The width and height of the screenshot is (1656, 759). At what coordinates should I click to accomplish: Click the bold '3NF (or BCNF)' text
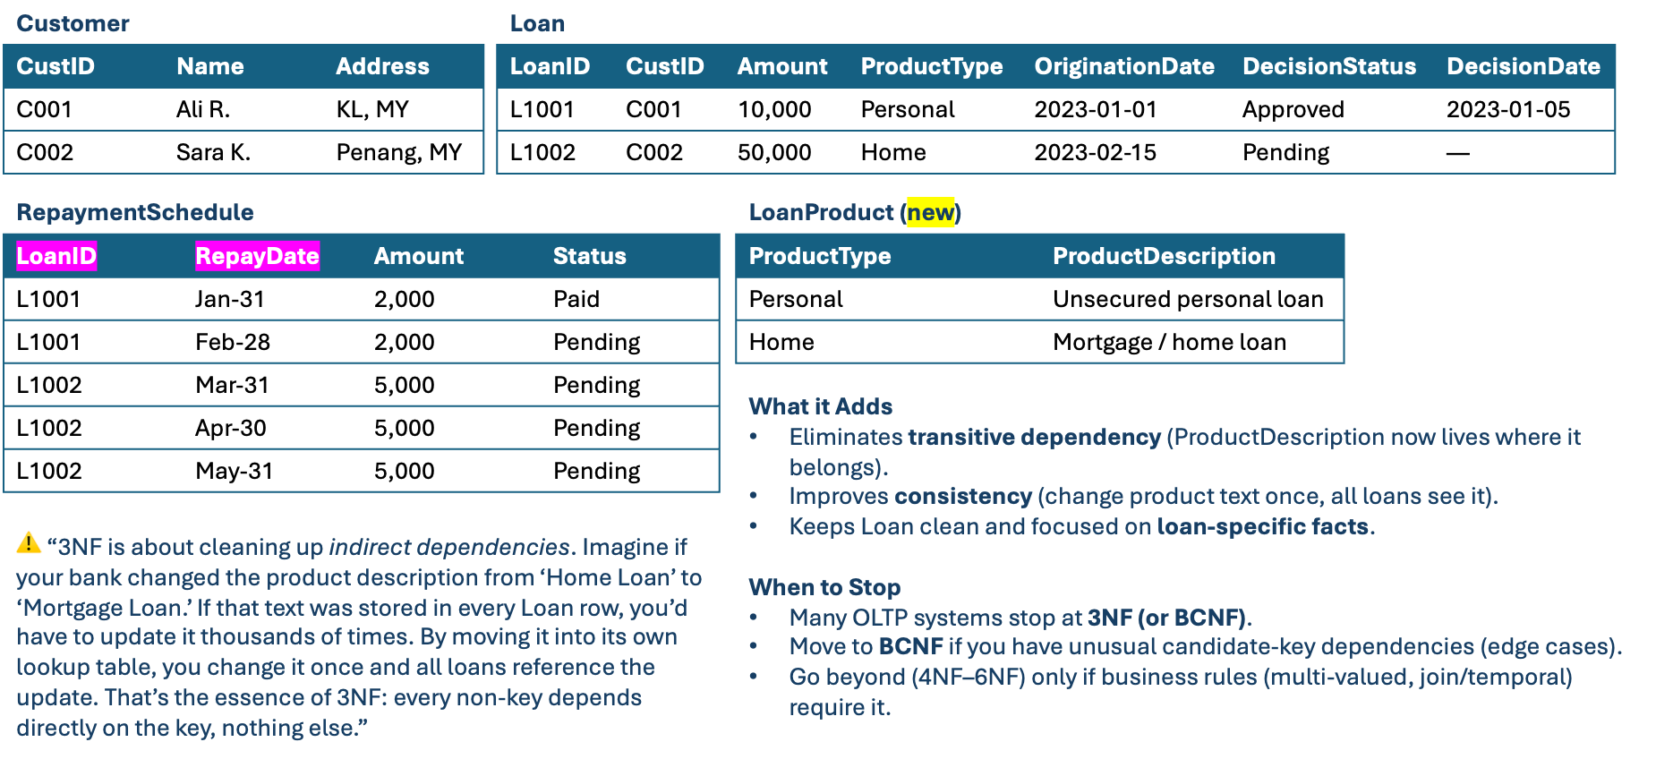(1166, 618)
